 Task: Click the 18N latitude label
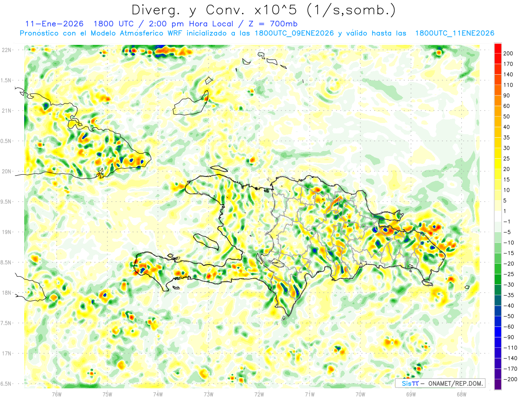6,293
